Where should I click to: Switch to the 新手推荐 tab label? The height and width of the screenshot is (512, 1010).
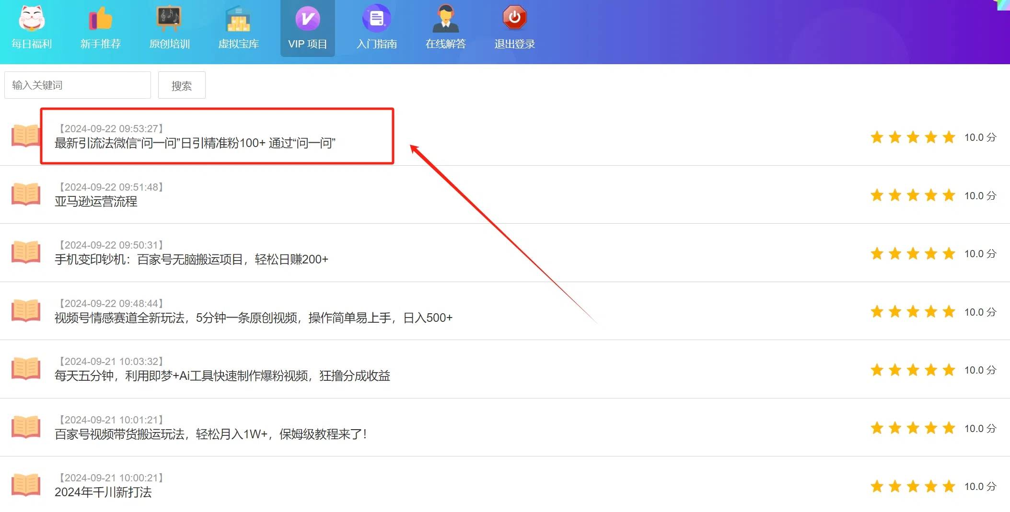pos(101,44)
